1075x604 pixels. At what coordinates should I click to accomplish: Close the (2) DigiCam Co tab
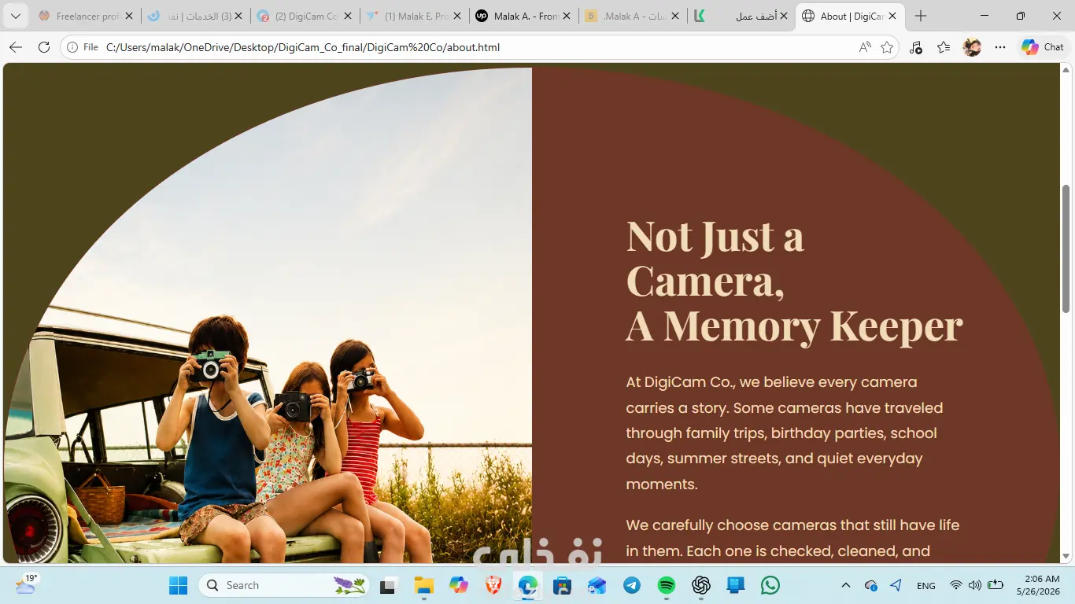348,16
